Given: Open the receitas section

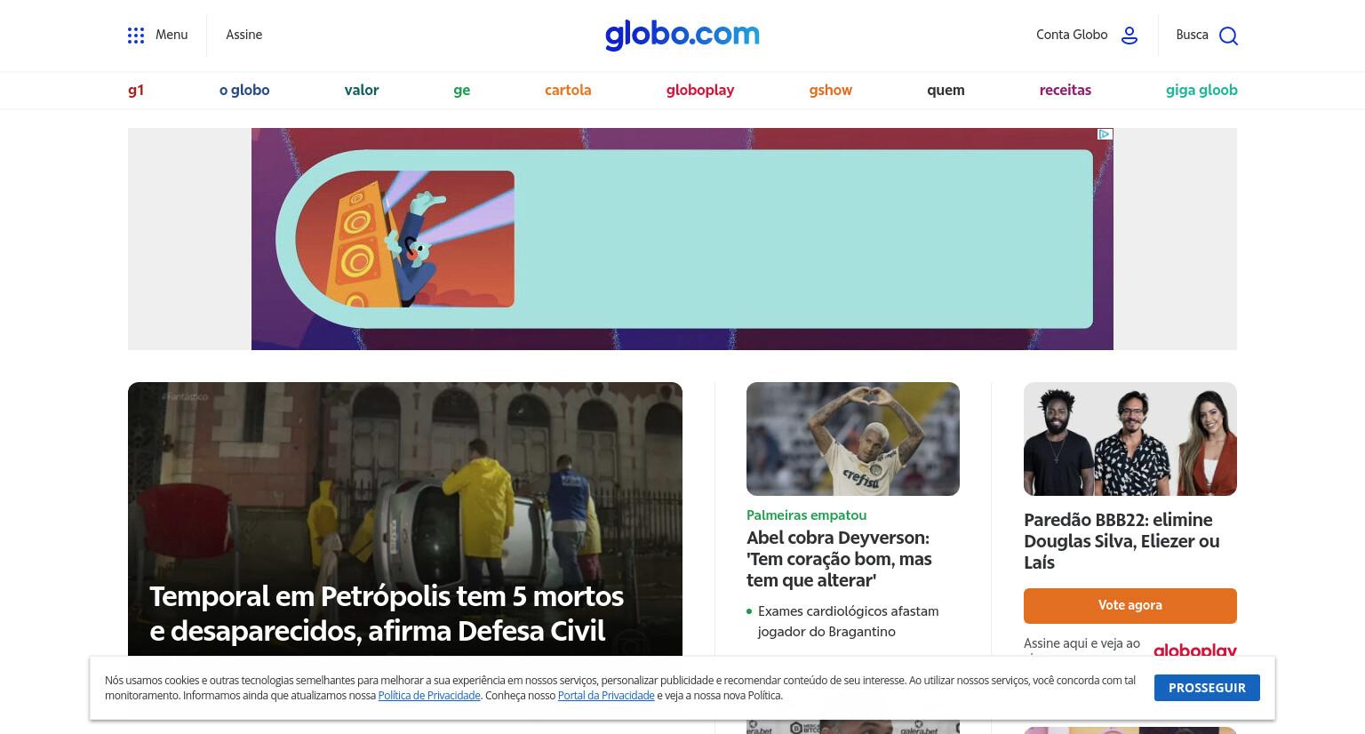Looking at the screenshot, I should tap(1065, 90).
